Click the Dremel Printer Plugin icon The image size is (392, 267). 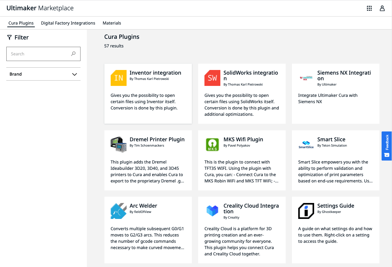(119, 144)
